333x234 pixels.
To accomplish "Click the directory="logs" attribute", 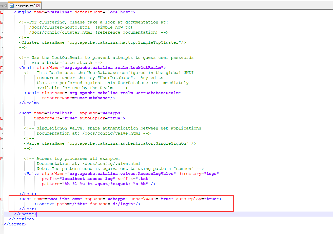I will pyautogui.click(x=199, y=174).
